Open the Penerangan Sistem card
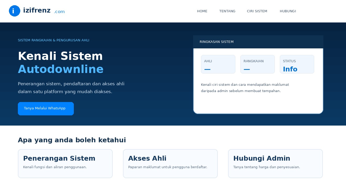346x192 pixels. pos(65,163)
